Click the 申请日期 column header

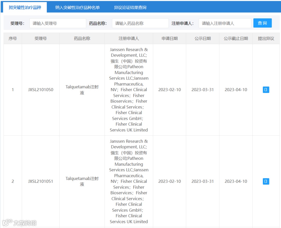click(x=170, y=38)
